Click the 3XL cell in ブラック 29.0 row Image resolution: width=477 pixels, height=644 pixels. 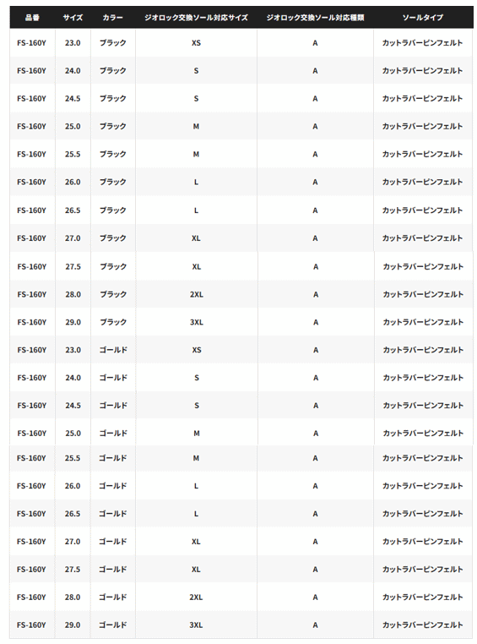(x=197, y=322)
